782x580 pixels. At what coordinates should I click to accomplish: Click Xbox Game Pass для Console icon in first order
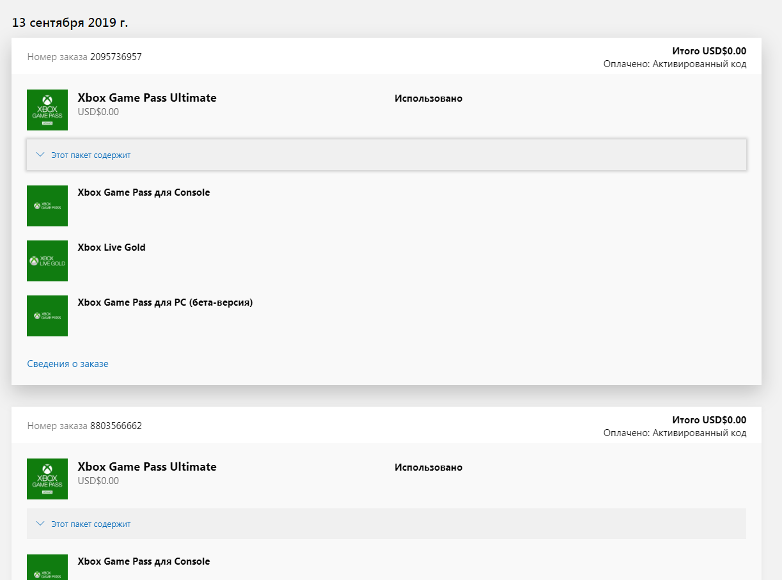(47, 206)
